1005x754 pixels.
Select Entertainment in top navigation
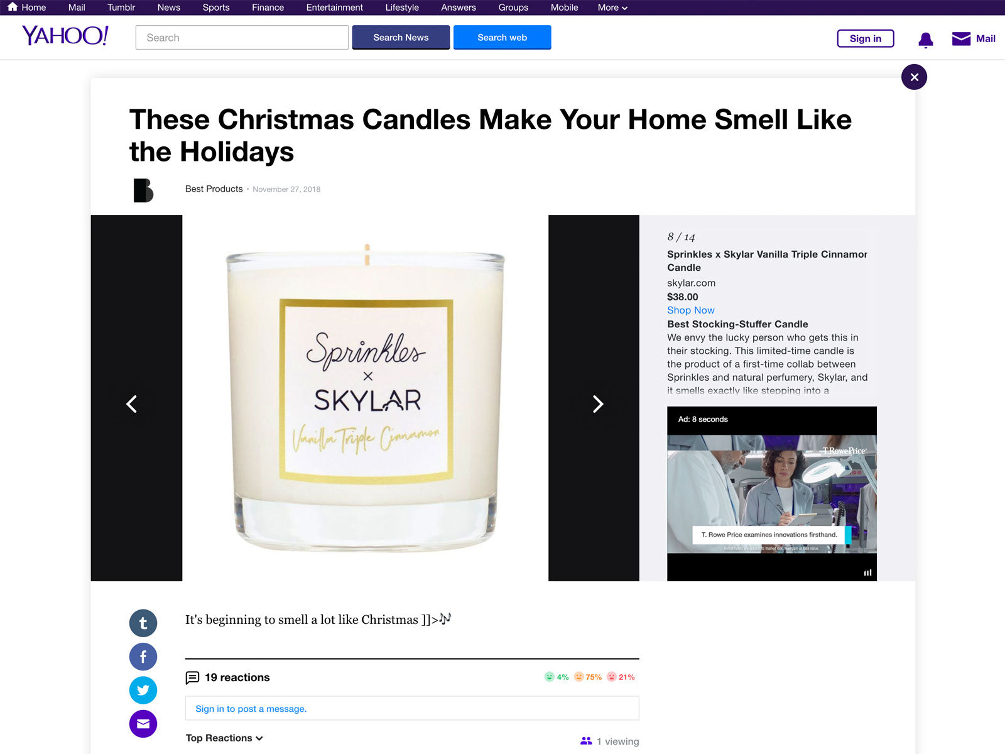[334, 8]
